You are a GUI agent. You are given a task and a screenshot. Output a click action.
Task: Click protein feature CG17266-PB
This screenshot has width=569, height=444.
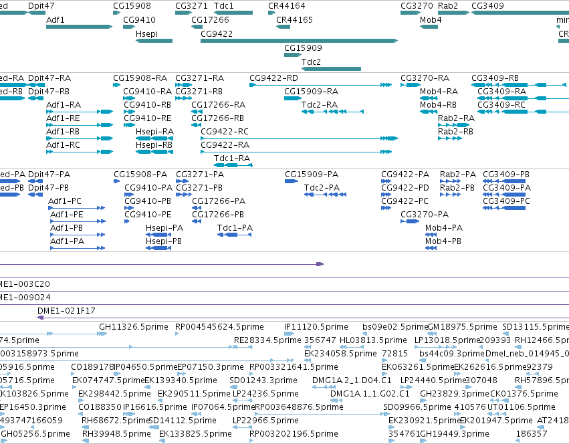tap(197, 221)
